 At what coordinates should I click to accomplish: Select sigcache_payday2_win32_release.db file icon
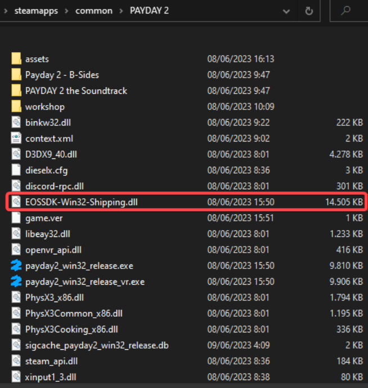(16, 345)
